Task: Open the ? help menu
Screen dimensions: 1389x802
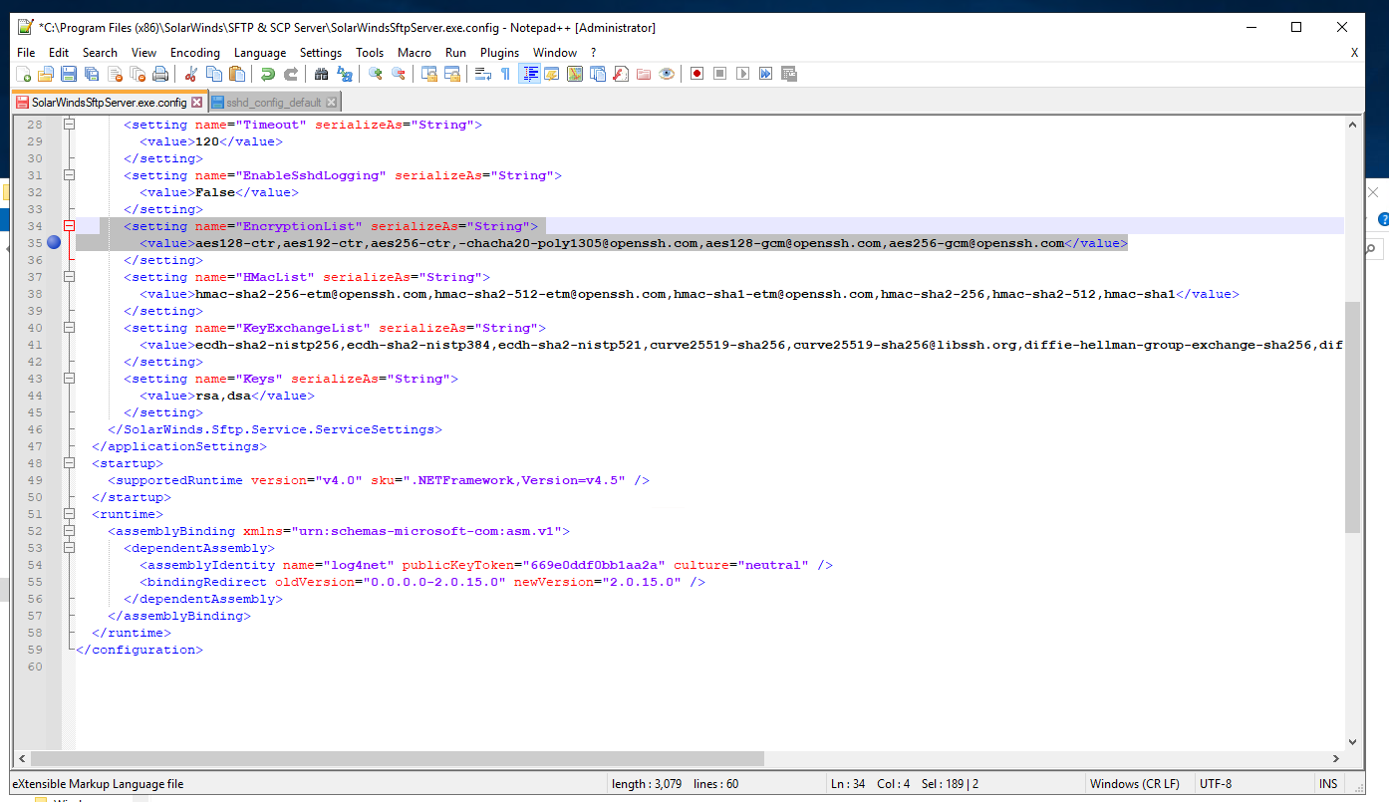Action: (x=593, y=53)
